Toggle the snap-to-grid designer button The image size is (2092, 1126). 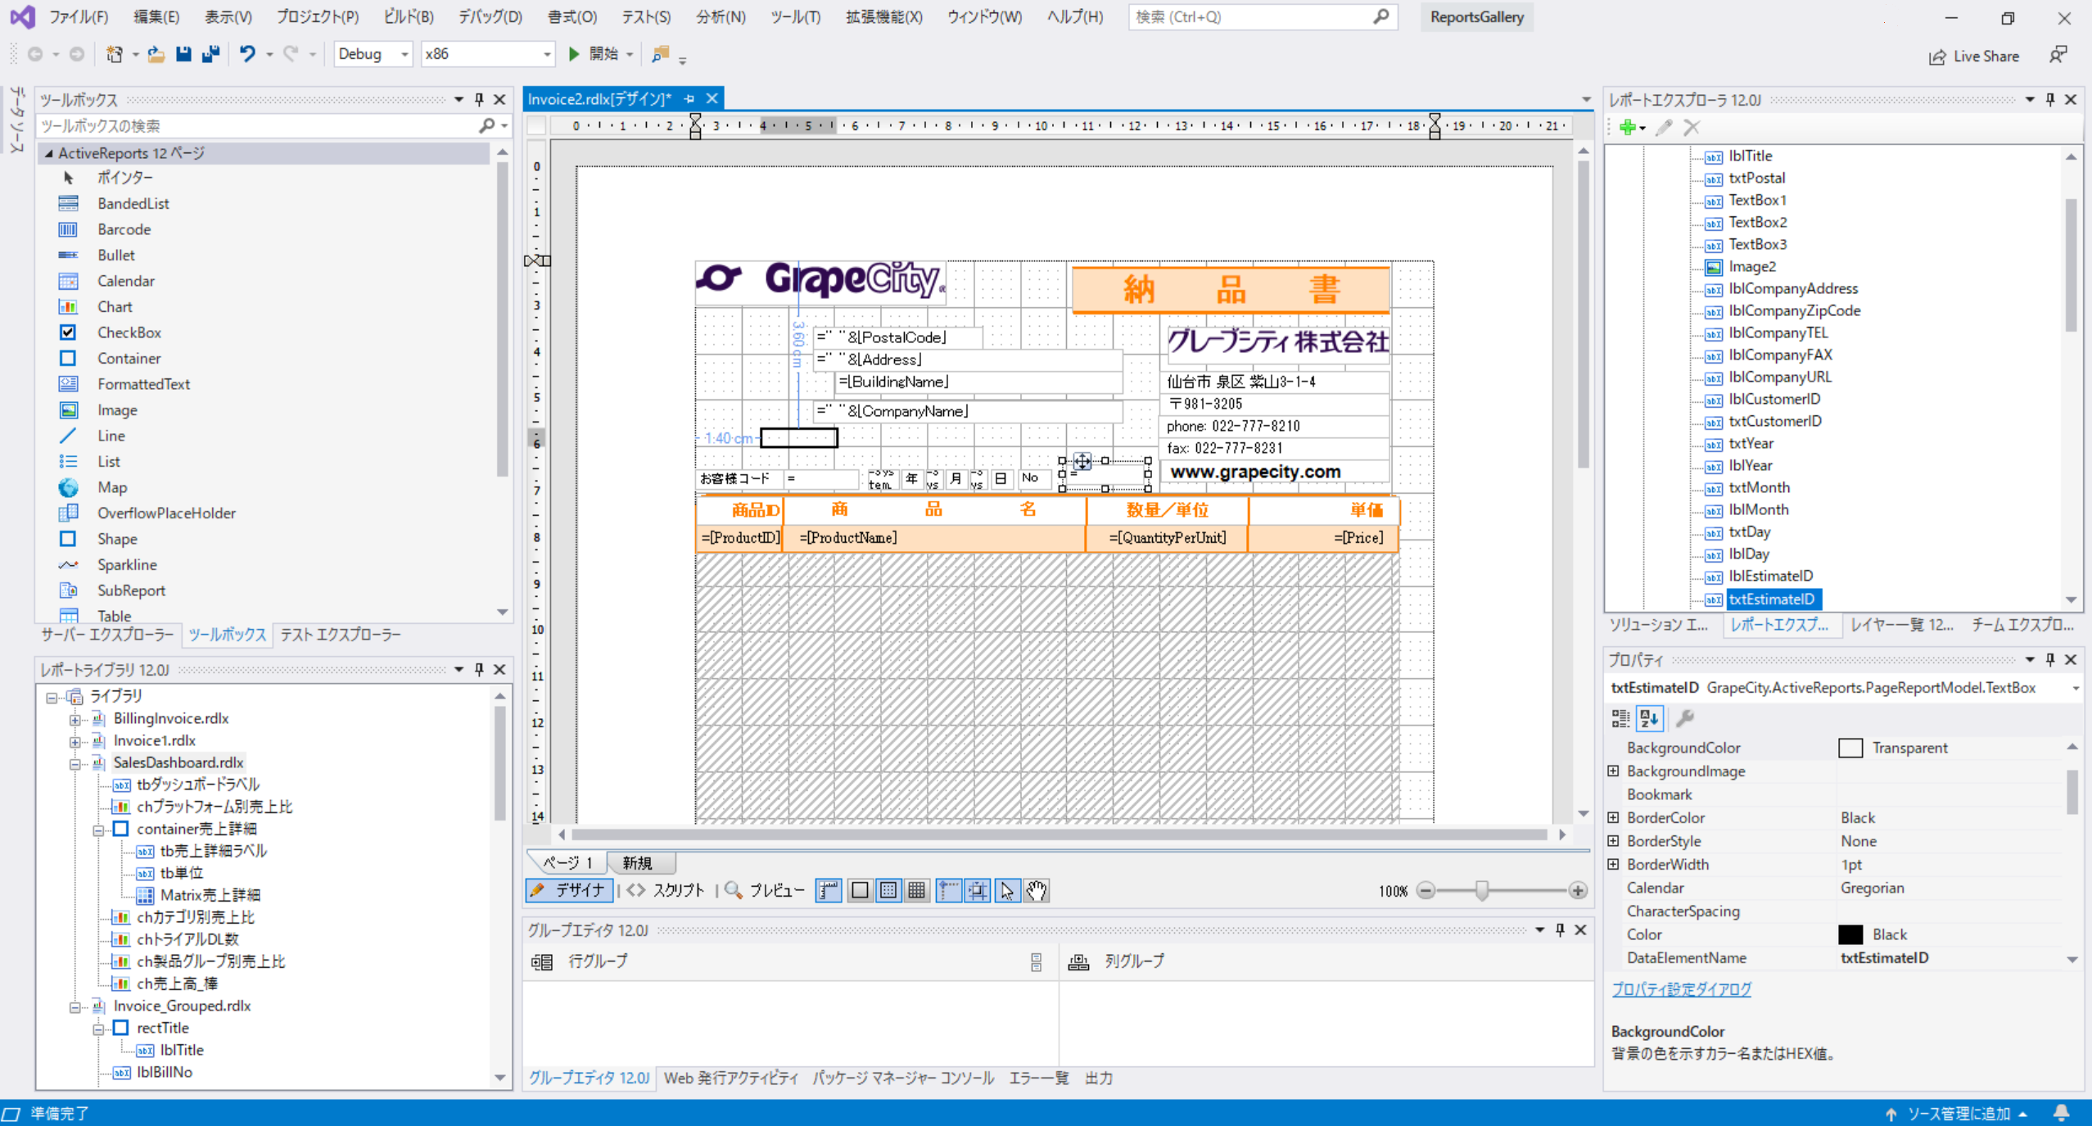(x=978, y=890)
